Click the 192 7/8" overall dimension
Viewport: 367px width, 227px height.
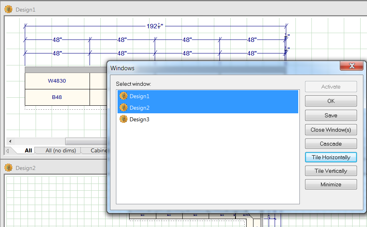point(155,26)
